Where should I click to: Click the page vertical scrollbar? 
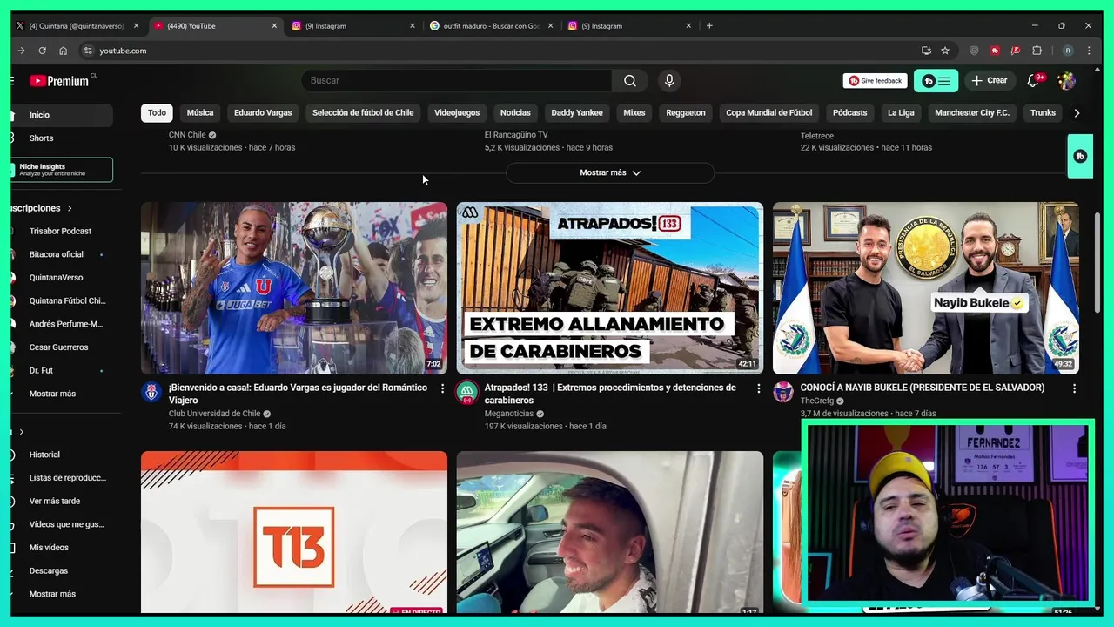point(1097,261)
